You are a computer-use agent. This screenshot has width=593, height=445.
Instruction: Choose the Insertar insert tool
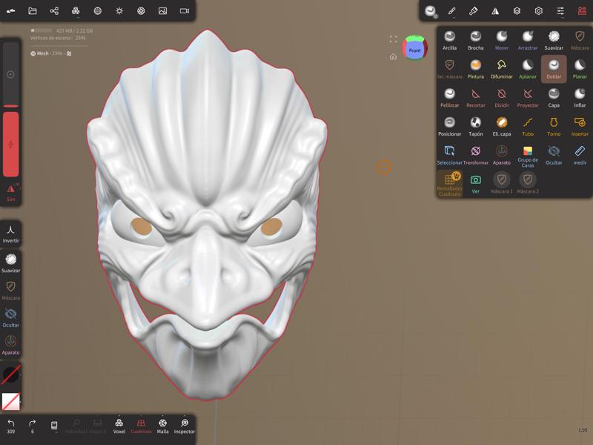[x=580, y=127]
